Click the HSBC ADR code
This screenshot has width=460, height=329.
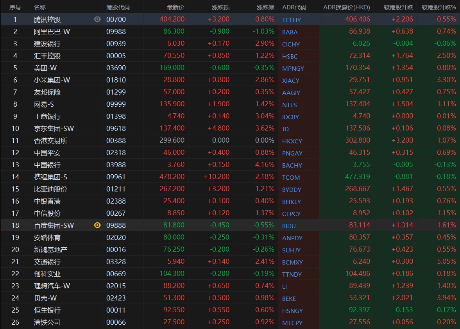tap(290, 56)
